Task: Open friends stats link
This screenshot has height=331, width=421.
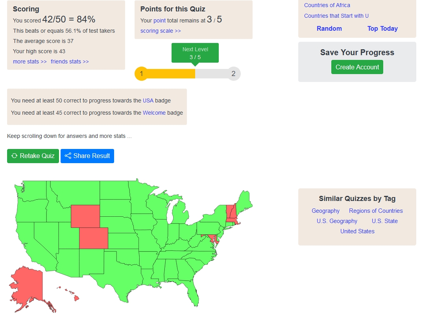Action: pyautogui.click(x=70, y=61)
